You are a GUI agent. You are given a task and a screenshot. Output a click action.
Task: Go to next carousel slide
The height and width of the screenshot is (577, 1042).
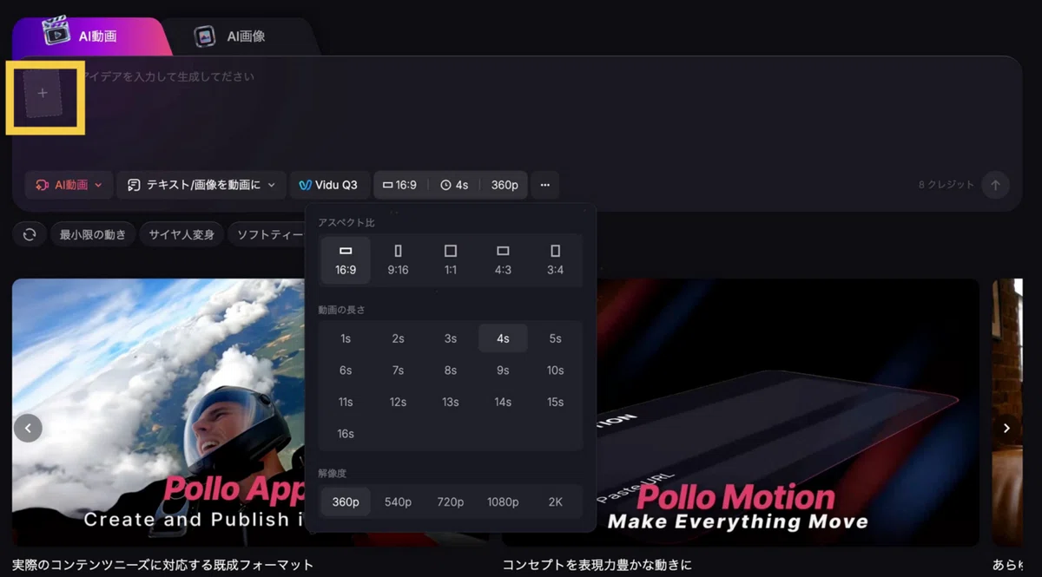pos(1006,428)
